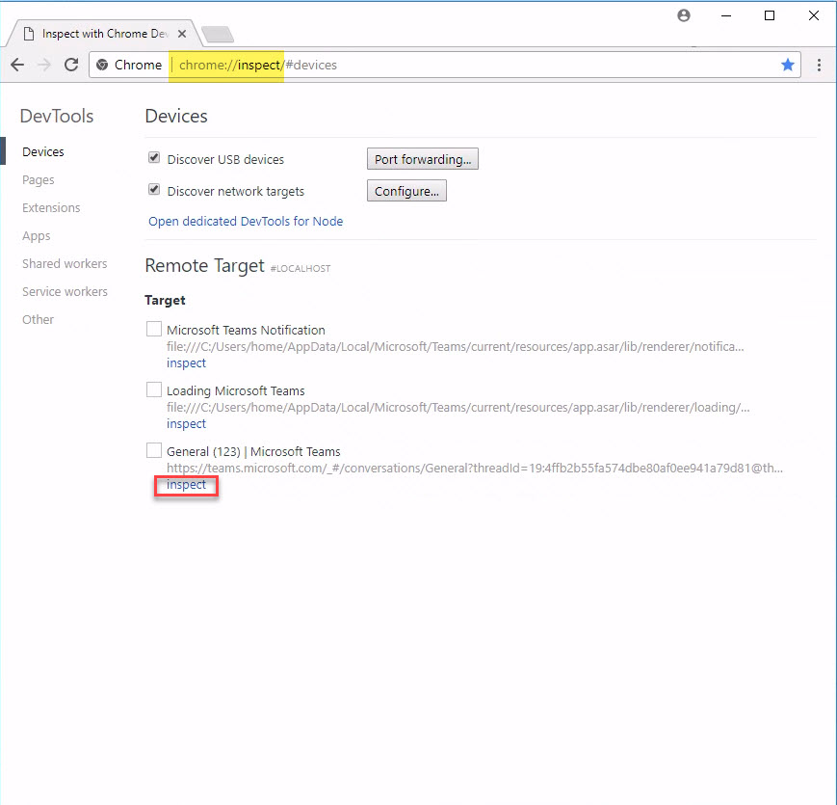Minimize the Chrome window
Screen dimensions: 837x805
coord(726,16)
